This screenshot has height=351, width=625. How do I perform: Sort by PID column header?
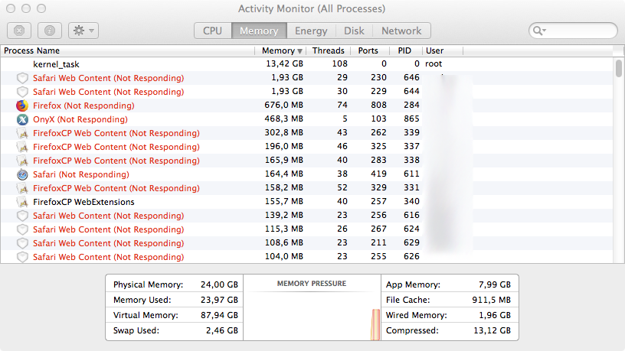404,50
